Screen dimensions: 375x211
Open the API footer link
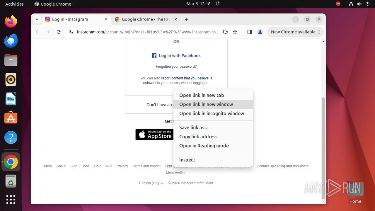109,166
